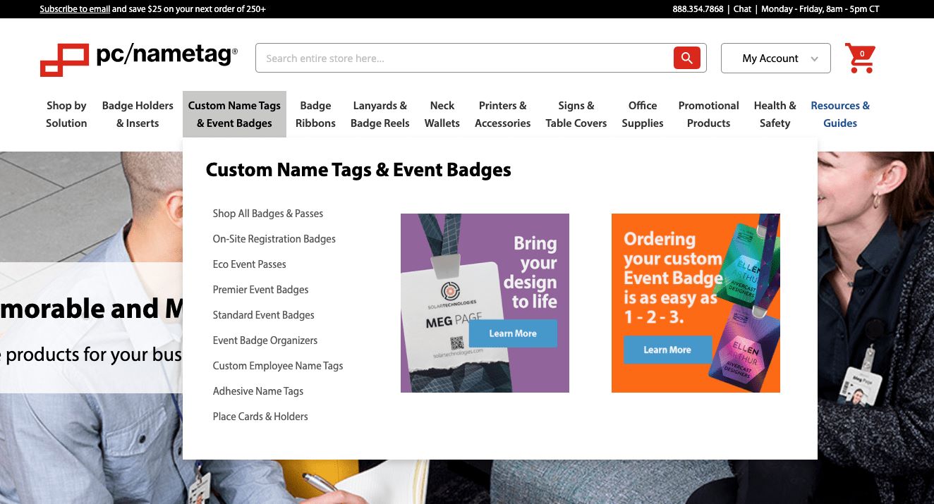Click the pc/nametag logo

click(138, 56)
